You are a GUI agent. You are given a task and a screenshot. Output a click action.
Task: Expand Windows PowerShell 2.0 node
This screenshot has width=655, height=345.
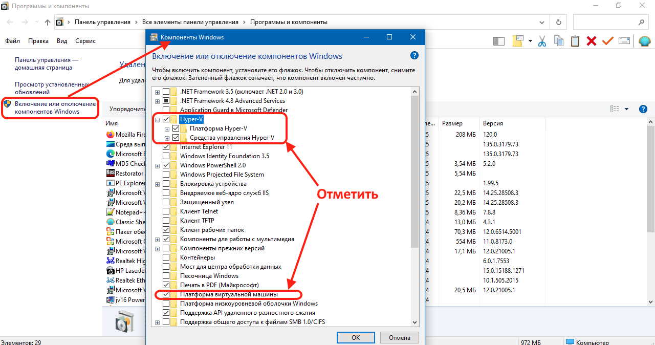pos(157,165)
